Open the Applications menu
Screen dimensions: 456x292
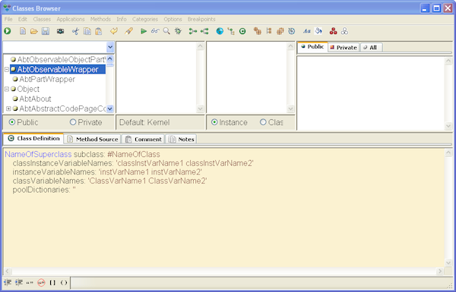[71, 19]
